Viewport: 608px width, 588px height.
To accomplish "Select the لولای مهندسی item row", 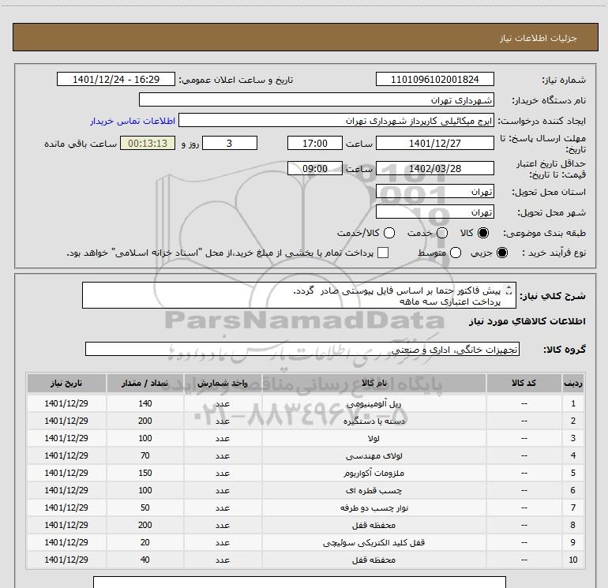I will (305, 456).
